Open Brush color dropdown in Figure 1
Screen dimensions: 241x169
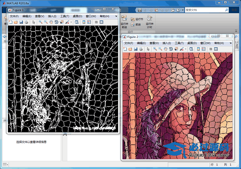71,22
